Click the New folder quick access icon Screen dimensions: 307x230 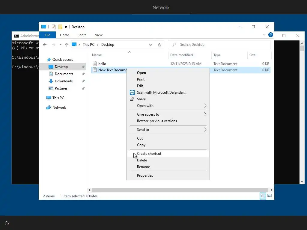click(x=60, y=27)
